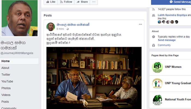191x109 pixels.
Task: View the Photos section
Action: pyautogui.click(x=6, y=88)
